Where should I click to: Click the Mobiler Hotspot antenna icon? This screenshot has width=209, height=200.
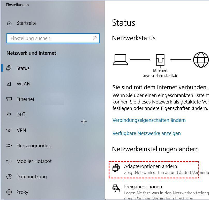click(x=9, y=161)
